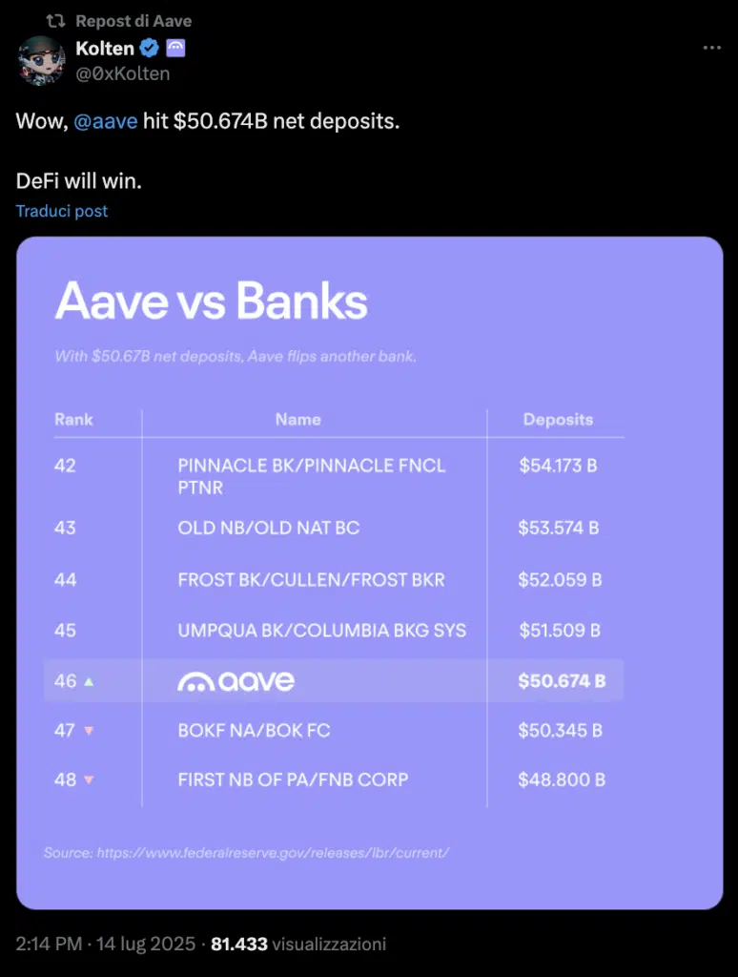Viewport: 738px width, 977px height.
Task: Follow the @aave mention link
Action: [x=105, y=122]
